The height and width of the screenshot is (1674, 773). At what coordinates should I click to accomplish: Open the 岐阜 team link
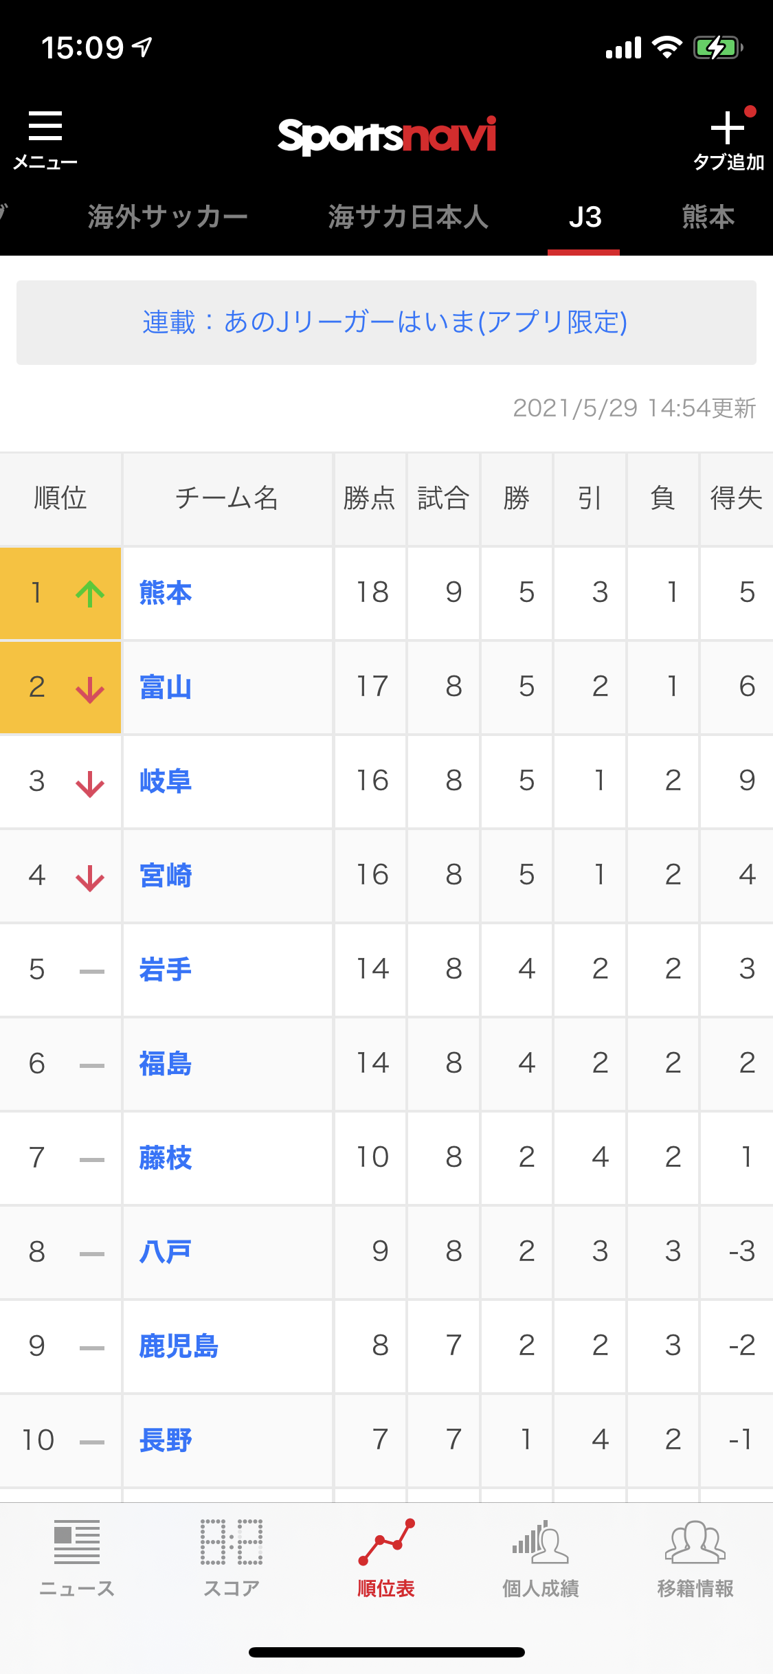[166, 781]
